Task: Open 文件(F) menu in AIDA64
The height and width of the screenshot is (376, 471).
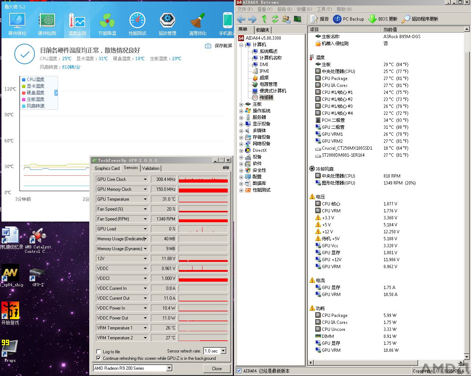Action: tap(245, 9)
